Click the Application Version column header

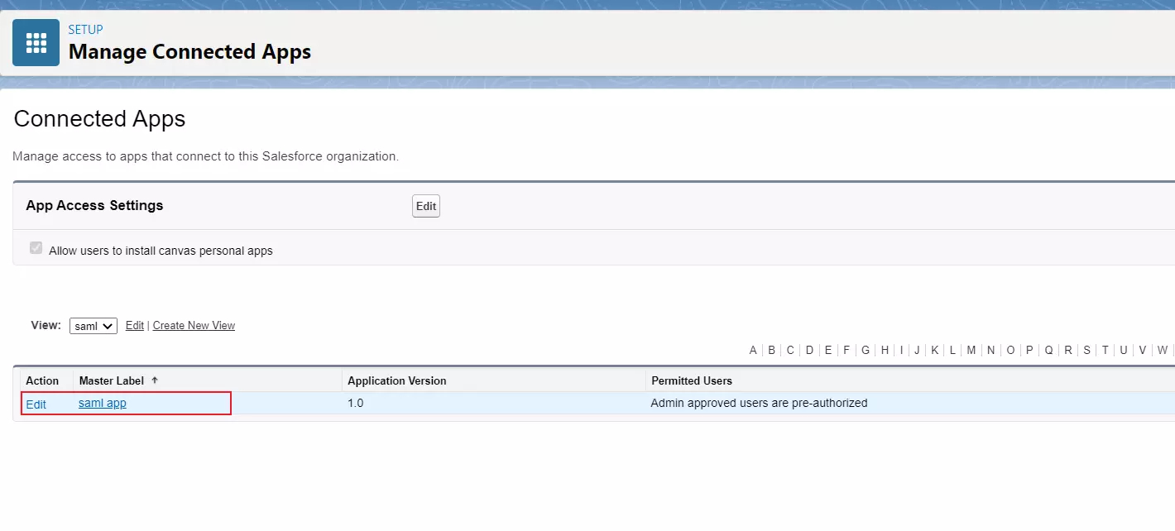(396, 380)
